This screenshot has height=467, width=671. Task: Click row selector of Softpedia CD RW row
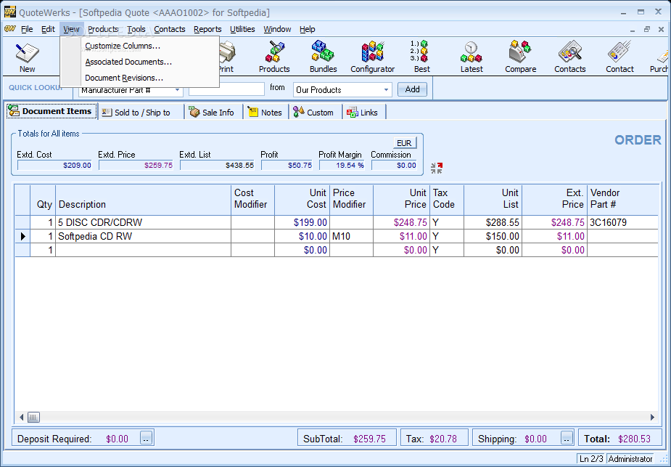pyautogui.click(x=22, y=236)
